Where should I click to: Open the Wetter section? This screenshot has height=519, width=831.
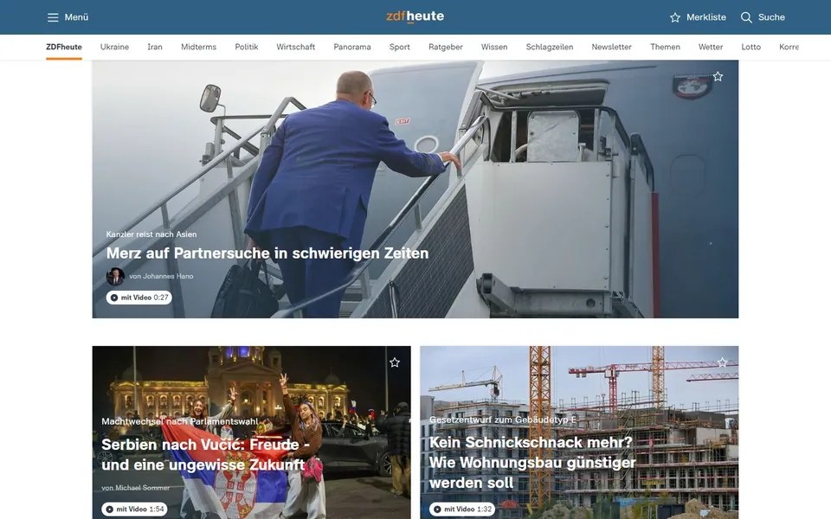click(x=711, y=47)
